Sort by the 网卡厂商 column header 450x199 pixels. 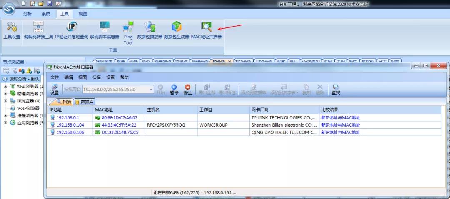[284, 110]
